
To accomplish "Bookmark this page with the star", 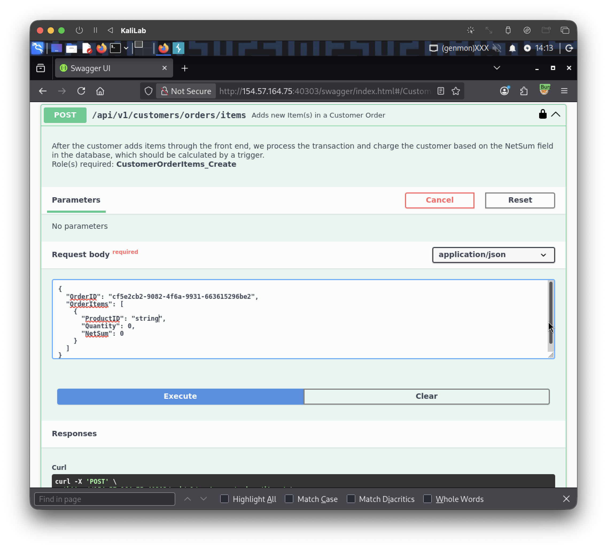I will click(x=456, y=91).
